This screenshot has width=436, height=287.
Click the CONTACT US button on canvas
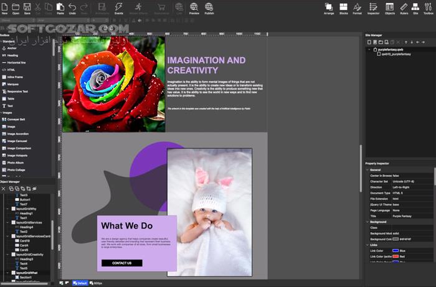click(122, 263)
